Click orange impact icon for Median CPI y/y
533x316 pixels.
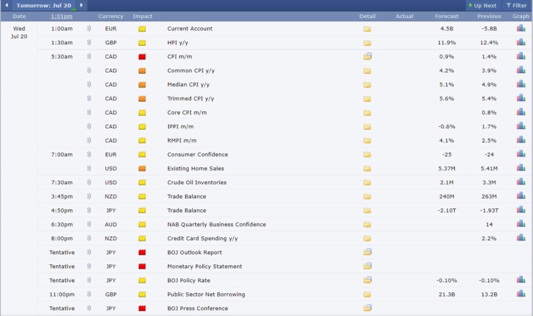pos(142,85)
